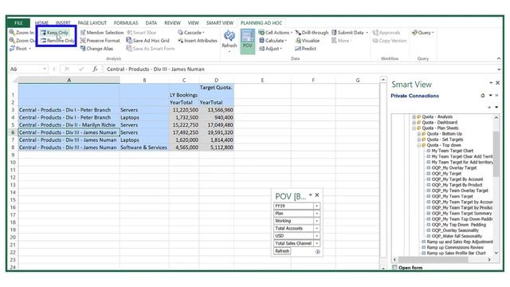Select cell value 17,492,250
The image size is (510, 287).
pos(184,132)
